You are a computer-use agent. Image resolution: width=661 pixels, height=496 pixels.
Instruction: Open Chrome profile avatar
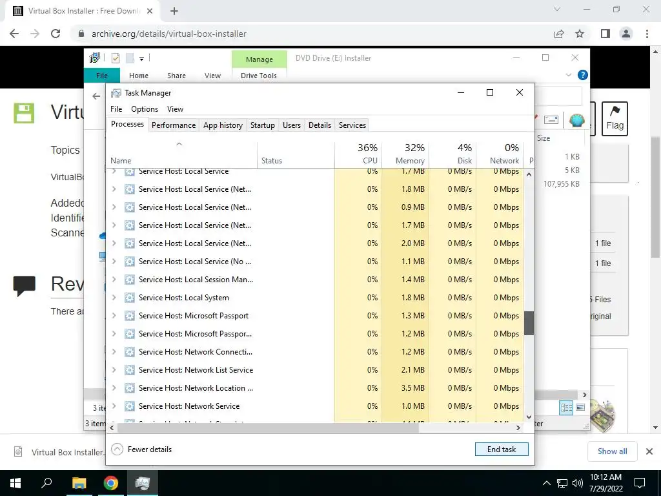pos(626,34)
